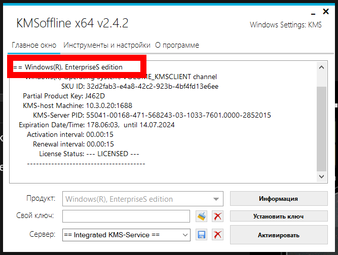Click the Информация button
Screen dimensions: 338x255
click(x=279, y=199)
